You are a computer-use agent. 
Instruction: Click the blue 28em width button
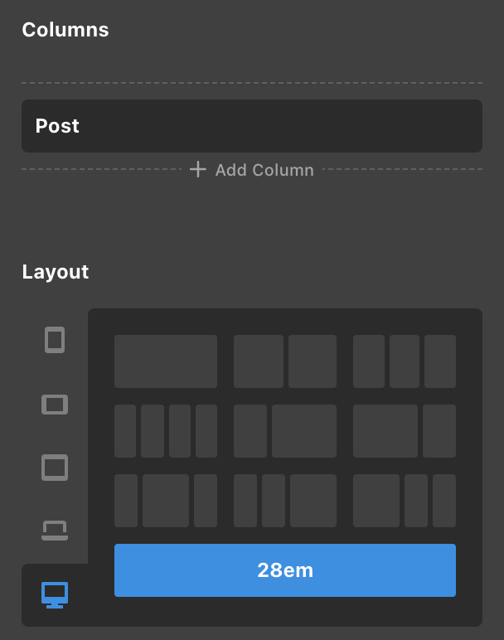point(285,570)
